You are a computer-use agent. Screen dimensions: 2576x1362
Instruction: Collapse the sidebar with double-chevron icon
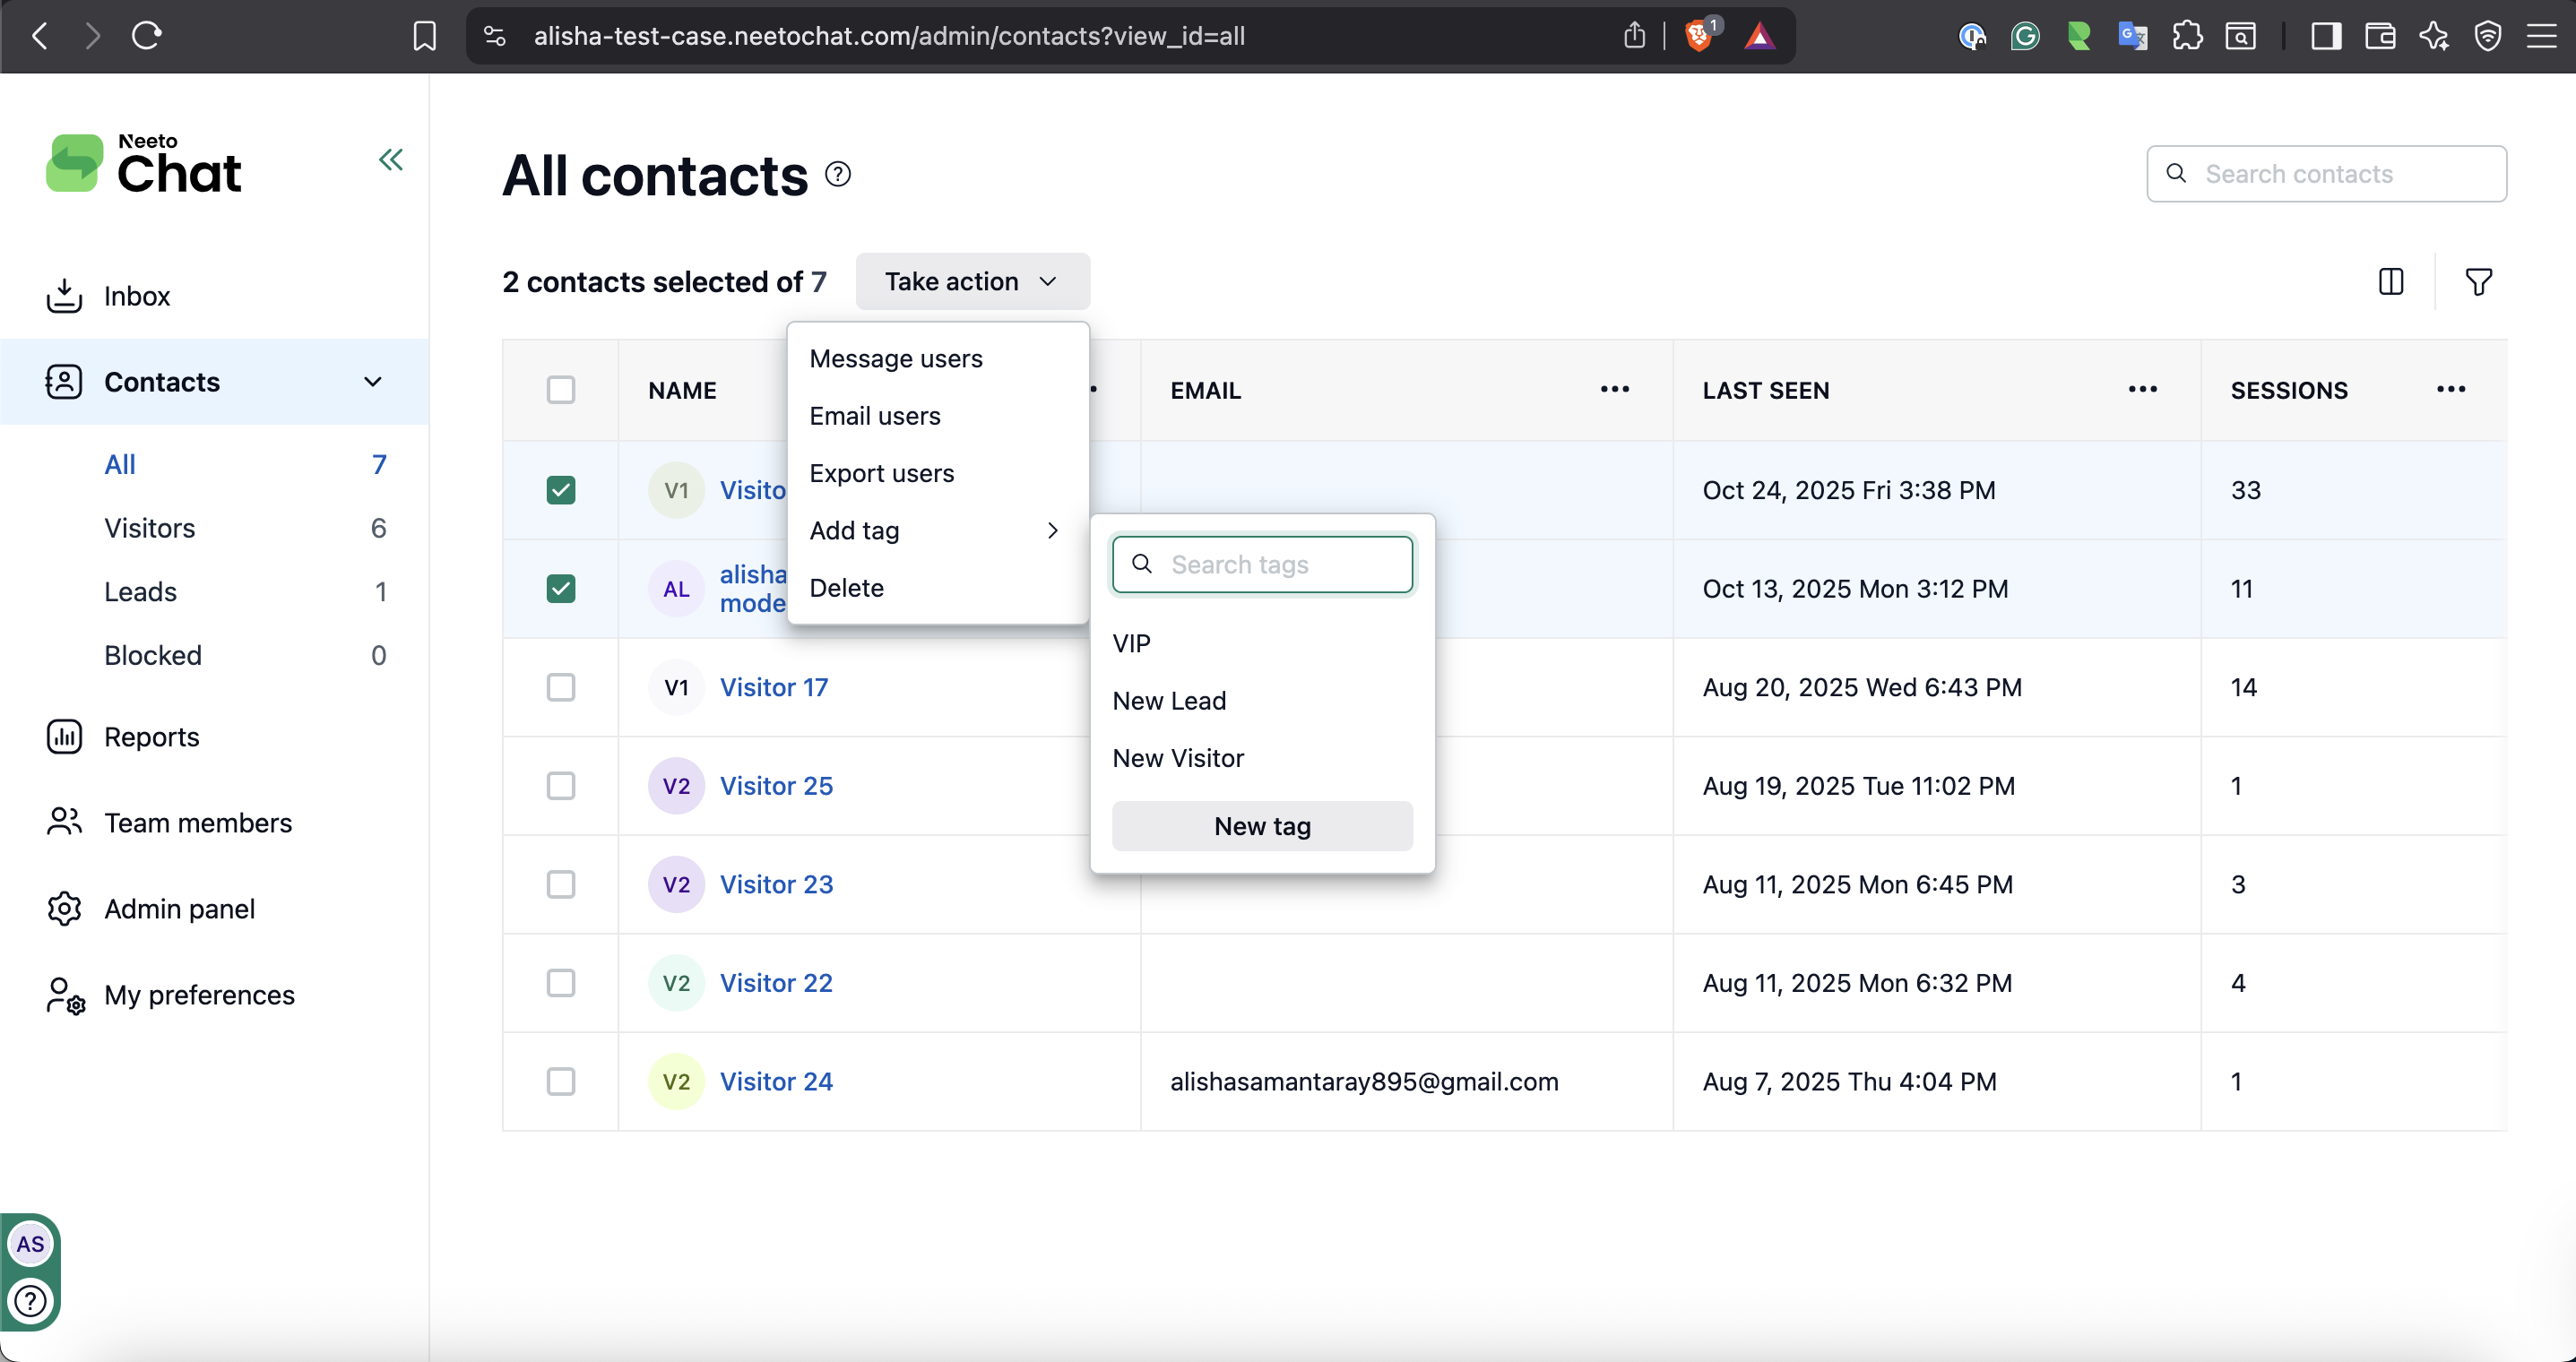pyautogui.click(x=390, y=160)
